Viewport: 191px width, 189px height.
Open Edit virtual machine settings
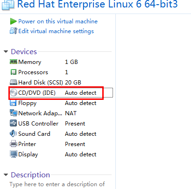tap(56, 31)
